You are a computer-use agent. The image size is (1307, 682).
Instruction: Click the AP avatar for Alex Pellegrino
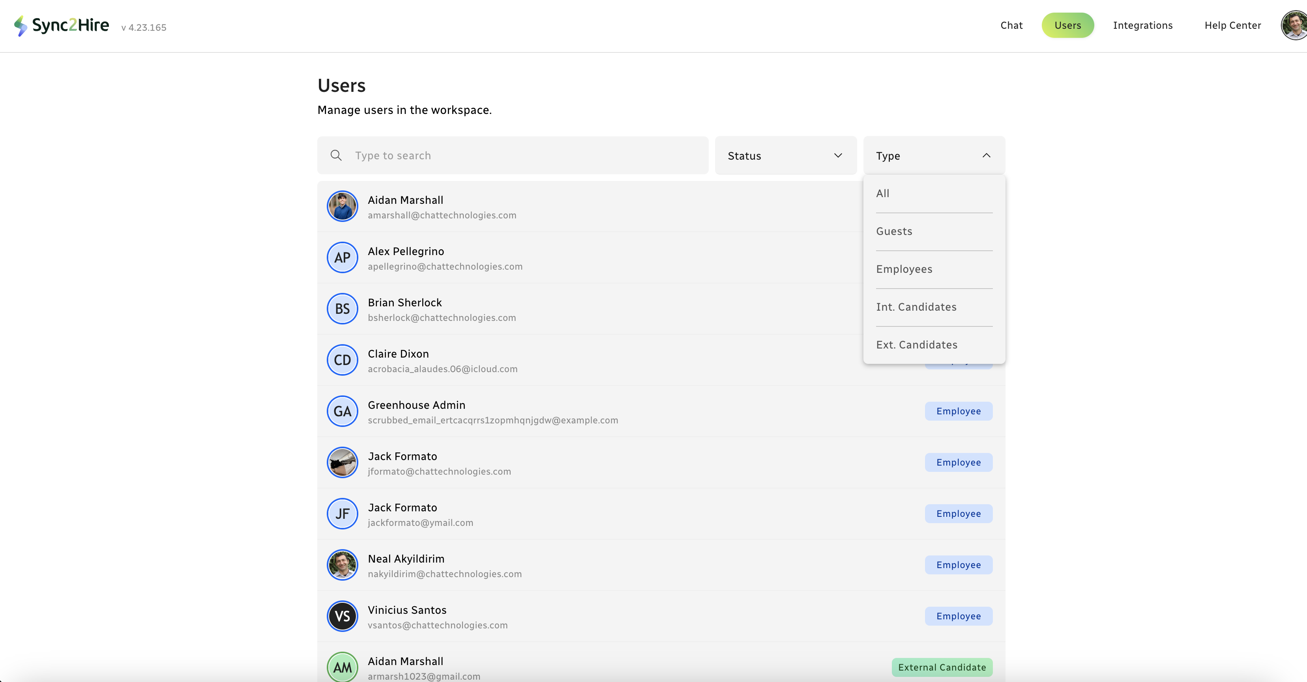coord(343,257)
